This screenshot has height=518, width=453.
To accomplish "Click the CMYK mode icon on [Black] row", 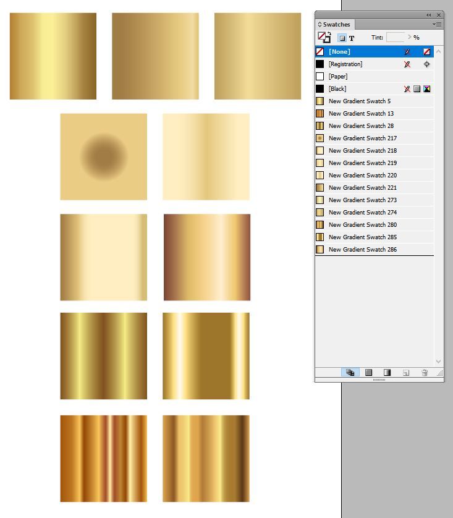I will click(426, 89).
